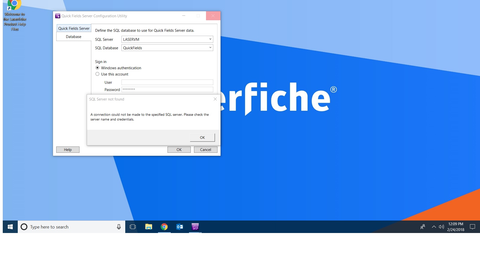Click the Help button
Screen dimensions: 480x270
tap(68, 150)
